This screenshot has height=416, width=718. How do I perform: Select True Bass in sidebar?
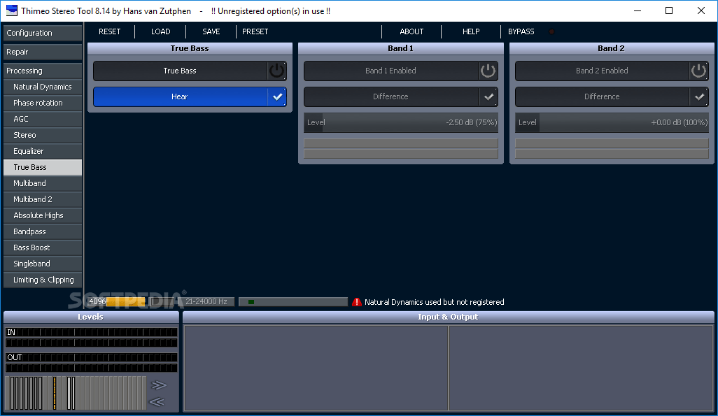pyautogui.click(x=43, y=167)
